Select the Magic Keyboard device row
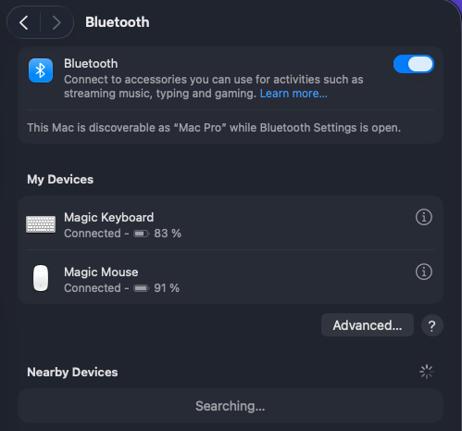Viewport: 462px width, 431px height. [231, 225]
